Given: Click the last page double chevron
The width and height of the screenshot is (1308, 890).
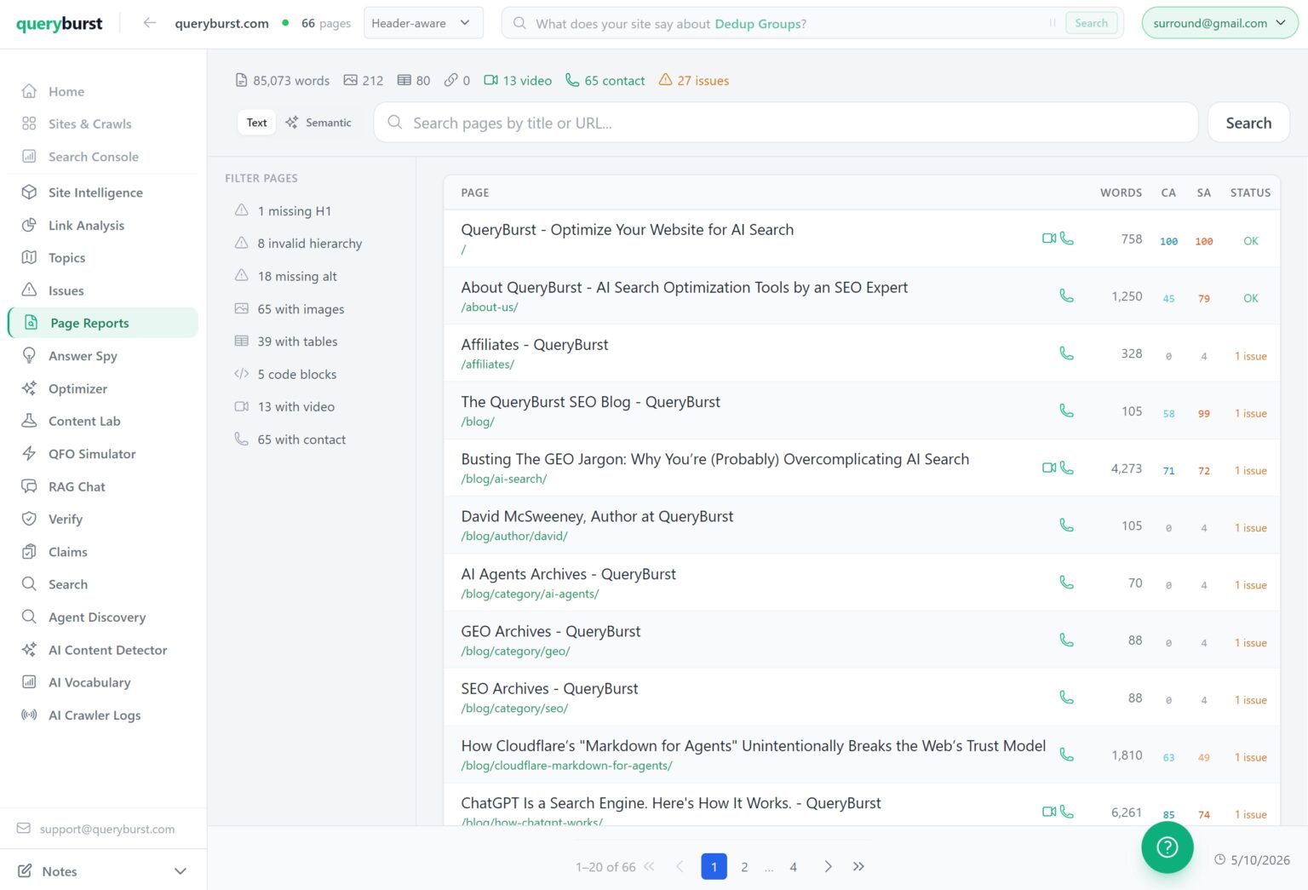Looking at the screenshot, I should pos(858,866).
